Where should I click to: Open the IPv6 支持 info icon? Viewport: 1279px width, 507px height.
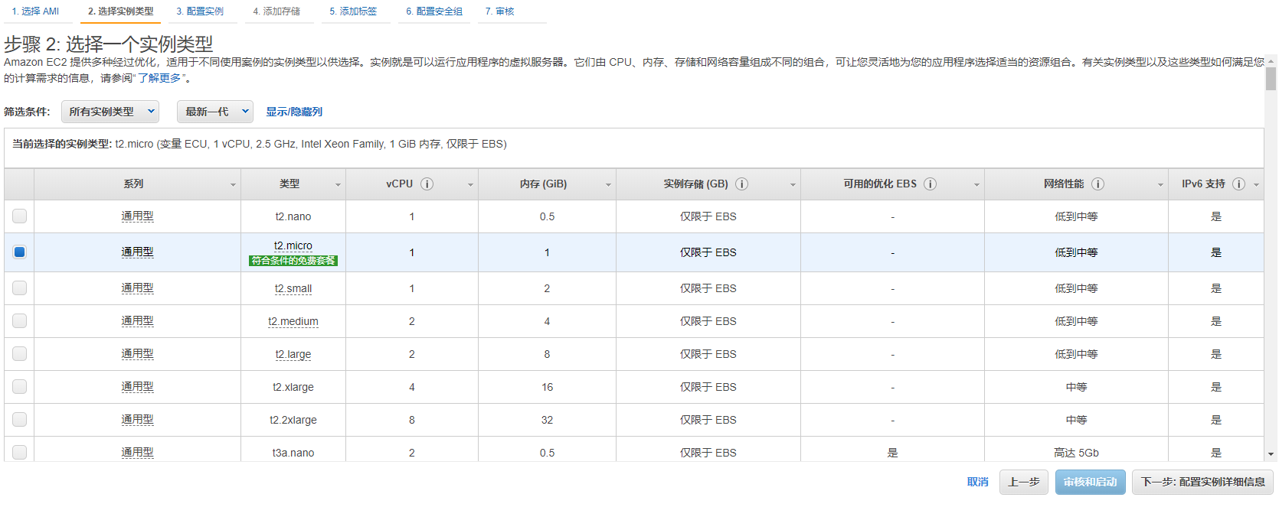pyautogui.click(x=1238, y=184)
